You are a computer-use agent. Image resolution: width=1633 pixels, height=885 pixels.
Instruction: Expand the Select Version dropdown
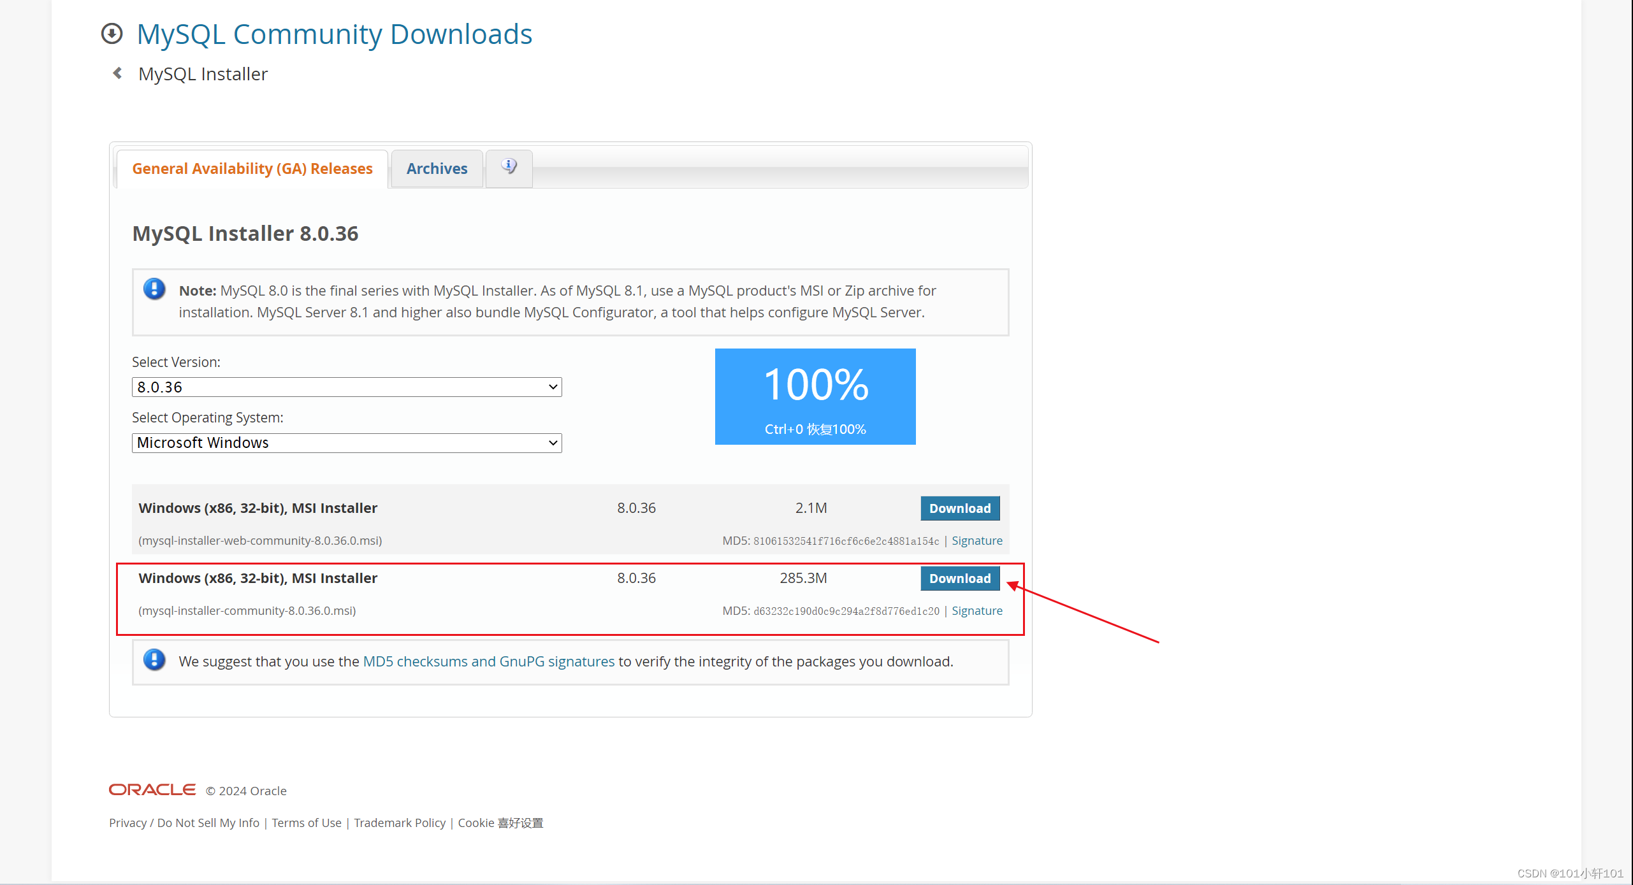(x=347, y=387)
